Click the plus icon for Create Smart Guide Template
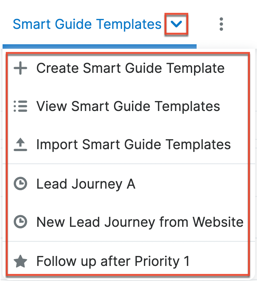257x281 pixels. click(21, 68)
